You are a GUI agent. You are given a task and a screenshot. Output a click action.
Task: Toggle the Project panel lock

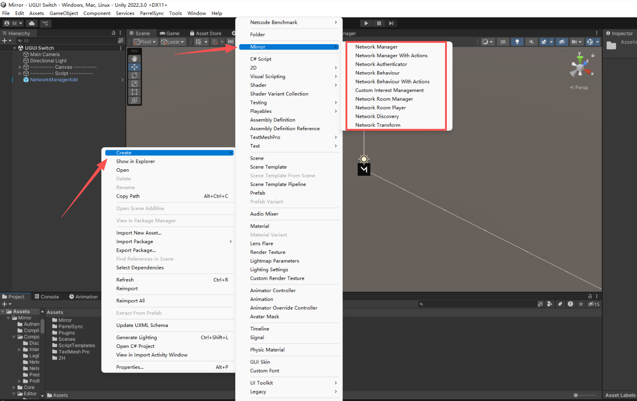click(x=590, y=296)
